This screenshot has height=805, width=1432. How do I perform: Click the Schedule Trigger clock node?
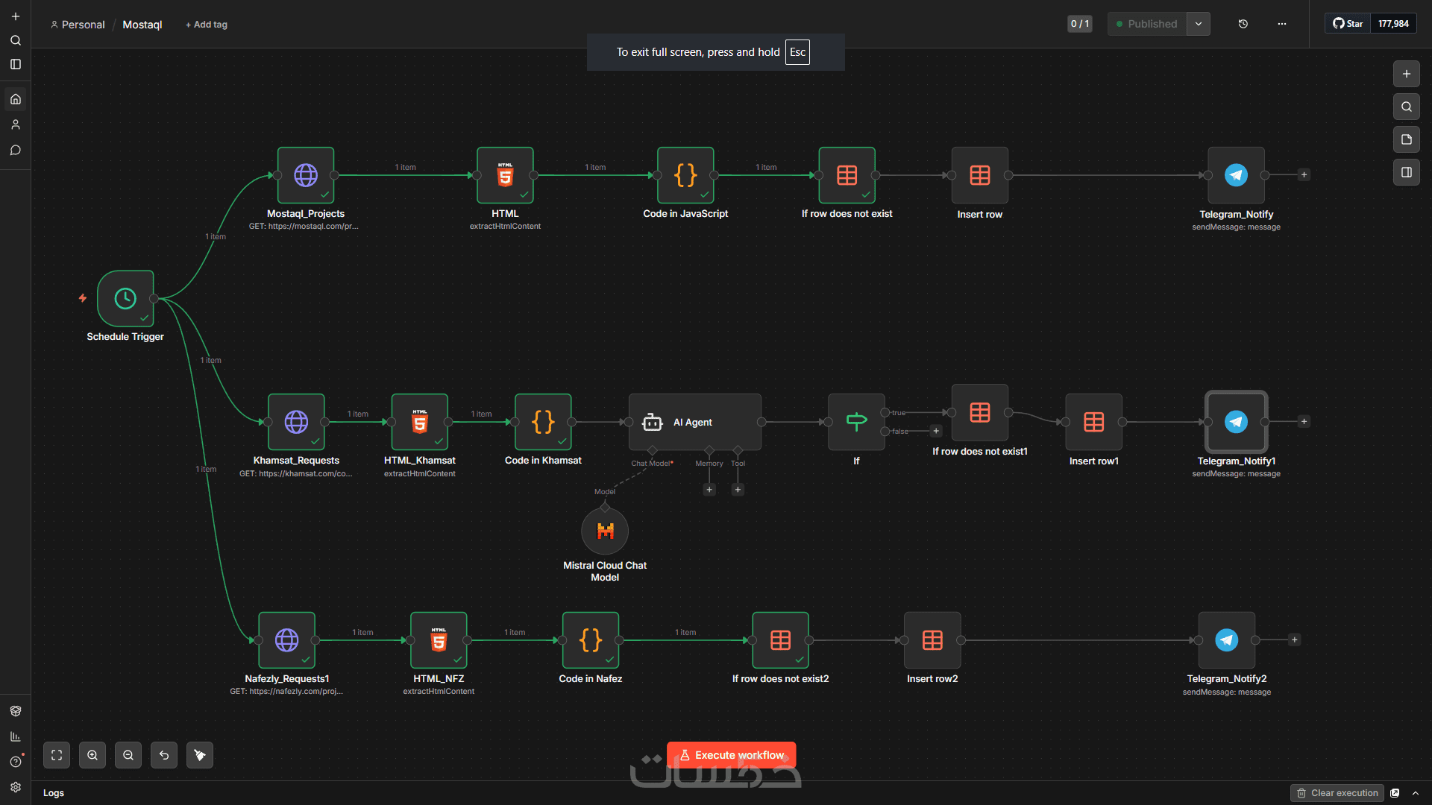(125, 298)
